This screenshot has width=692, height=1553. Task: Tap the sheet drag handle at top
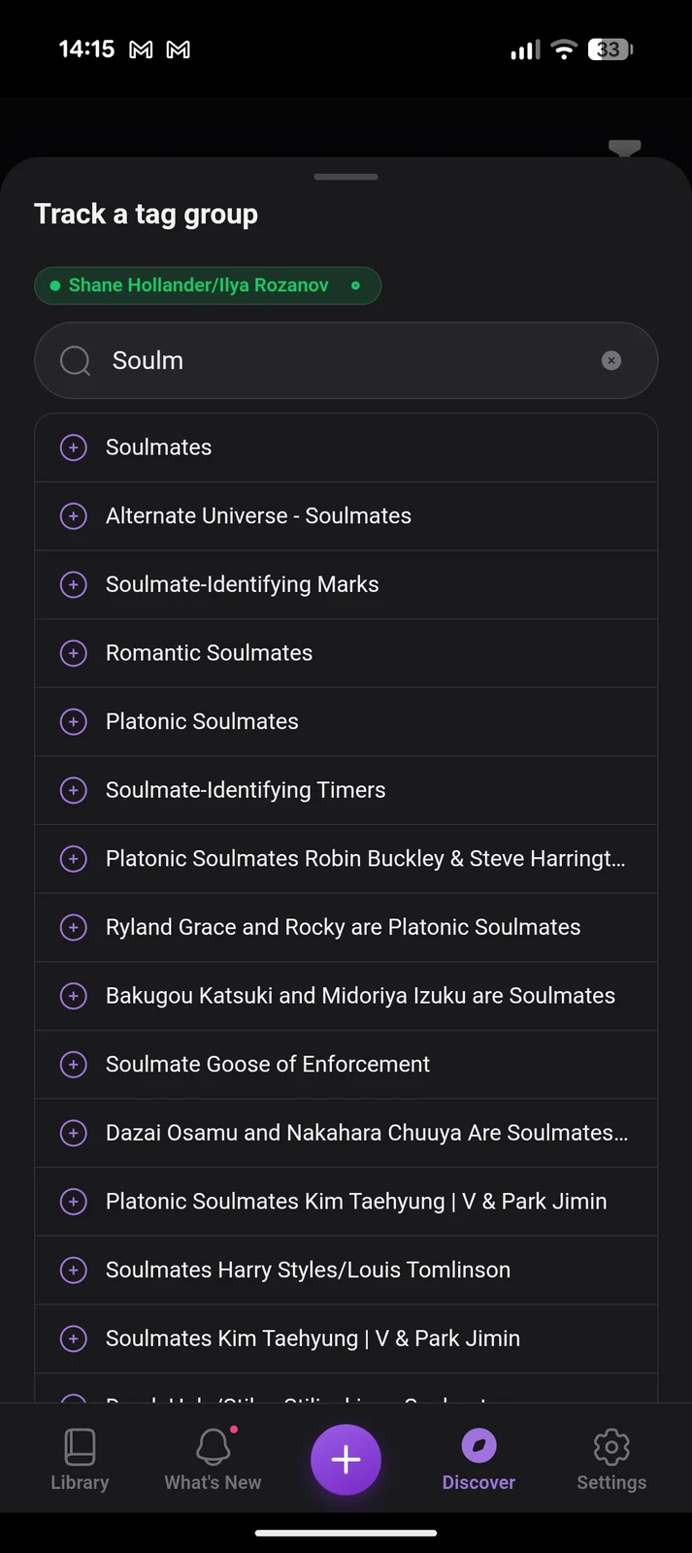pos(346,177)
